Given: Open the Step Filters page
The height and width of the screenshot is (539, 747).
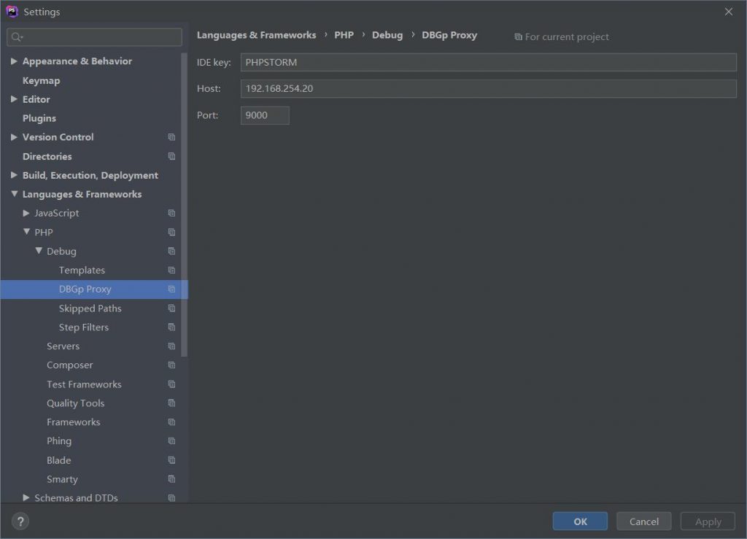Looking at the screenshot, I should pyautogui.click(x=84, y=327).
